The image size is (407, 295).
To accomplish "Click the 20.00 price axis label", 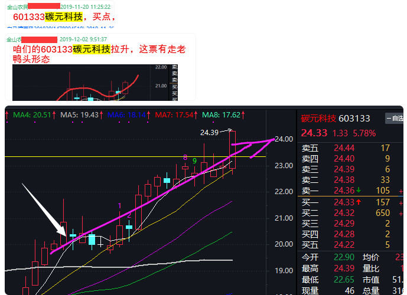I will [x=284, y=244].
